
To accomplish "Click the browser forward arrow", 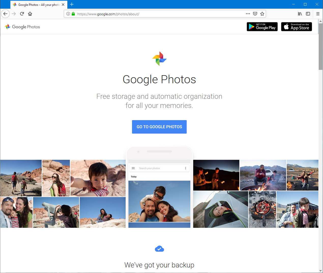I will pyautogui.click(x=14, y=14).
